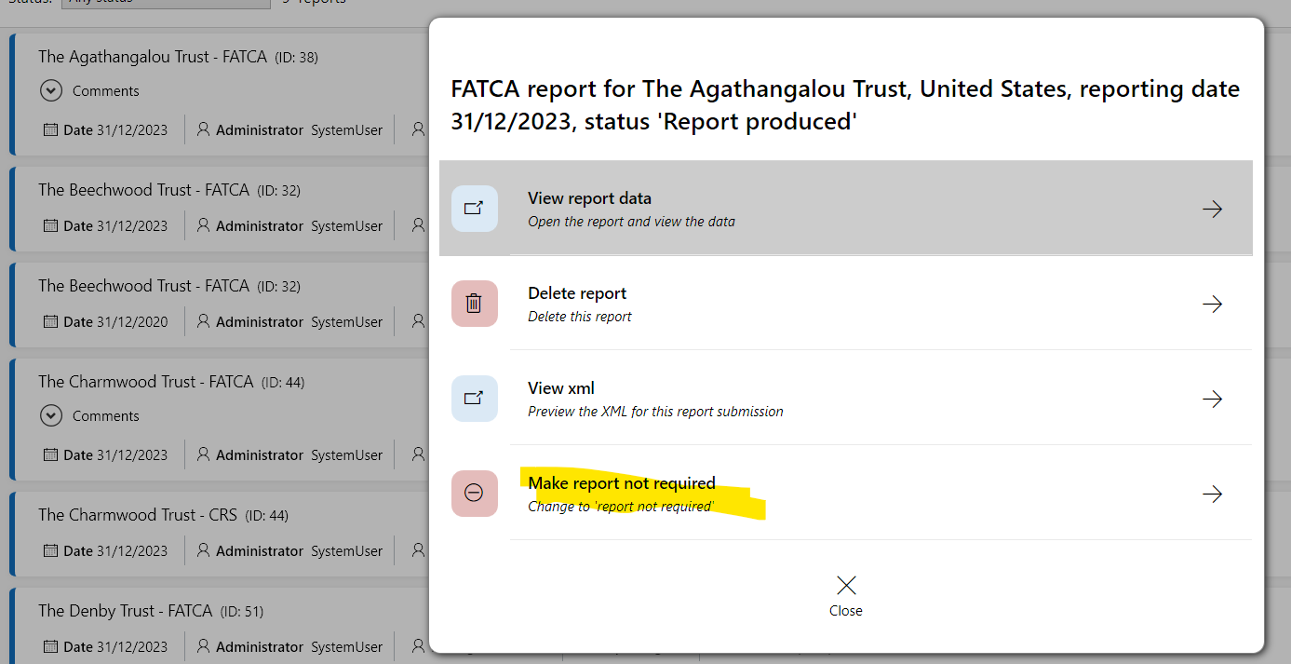Expand Comments under The Agathangalou Trust
This screenshot has height=664, width=1291.
[x=51, y=91]
